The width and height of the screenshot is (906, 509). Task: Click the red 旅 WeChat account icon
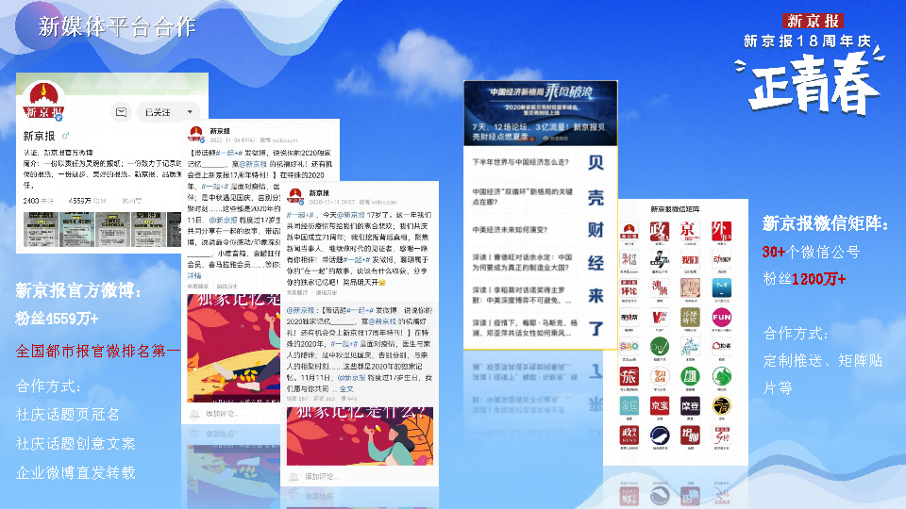point(629,376)
